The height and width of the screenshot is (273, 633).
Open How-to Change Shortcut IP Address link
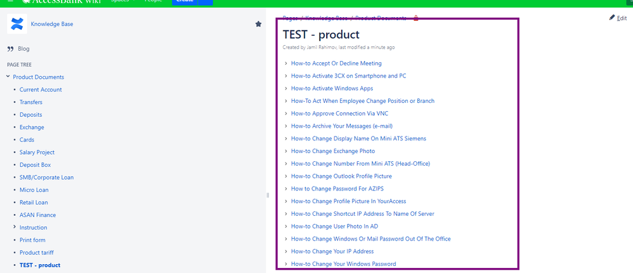click(x=363, y=213)
